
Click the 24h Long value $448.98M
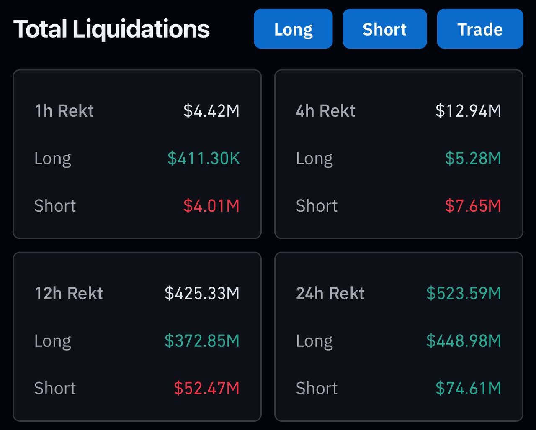464,341
